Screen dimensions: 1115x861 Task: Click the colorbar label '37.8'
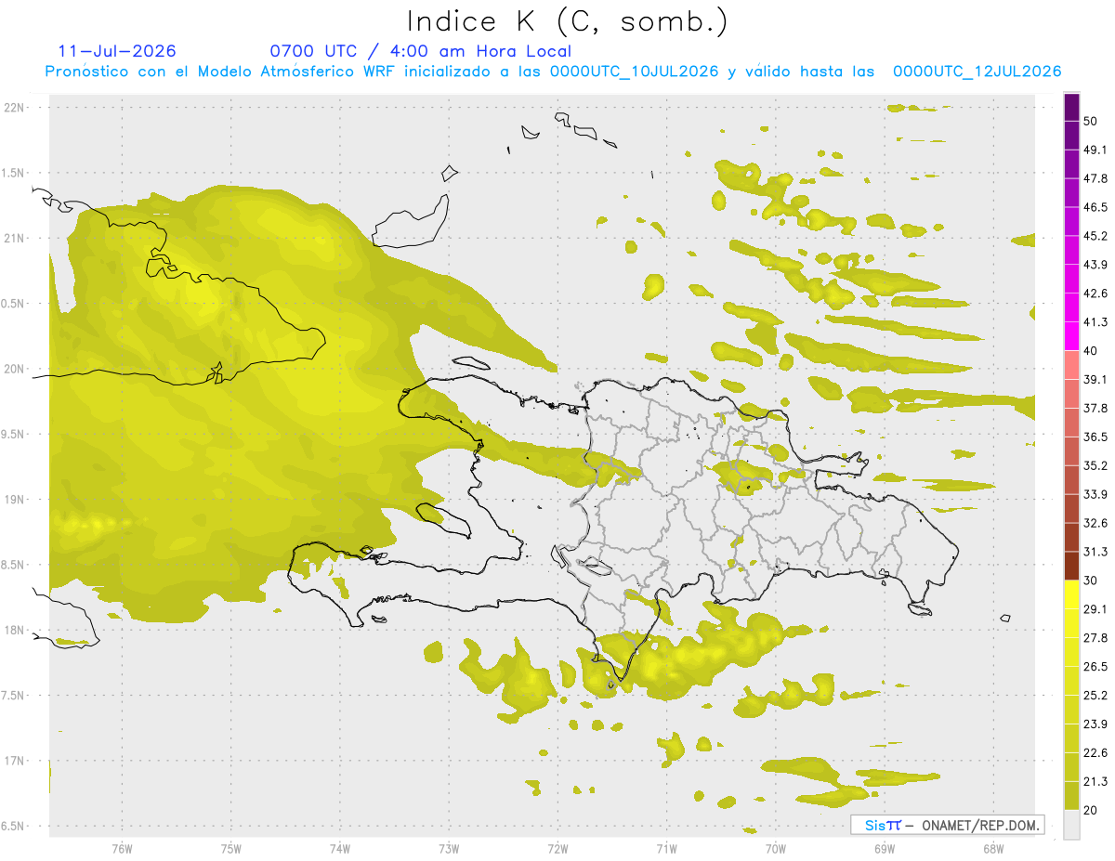1095,408
